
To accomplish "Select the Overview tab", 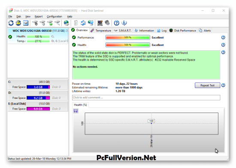I will click(80, 30).
